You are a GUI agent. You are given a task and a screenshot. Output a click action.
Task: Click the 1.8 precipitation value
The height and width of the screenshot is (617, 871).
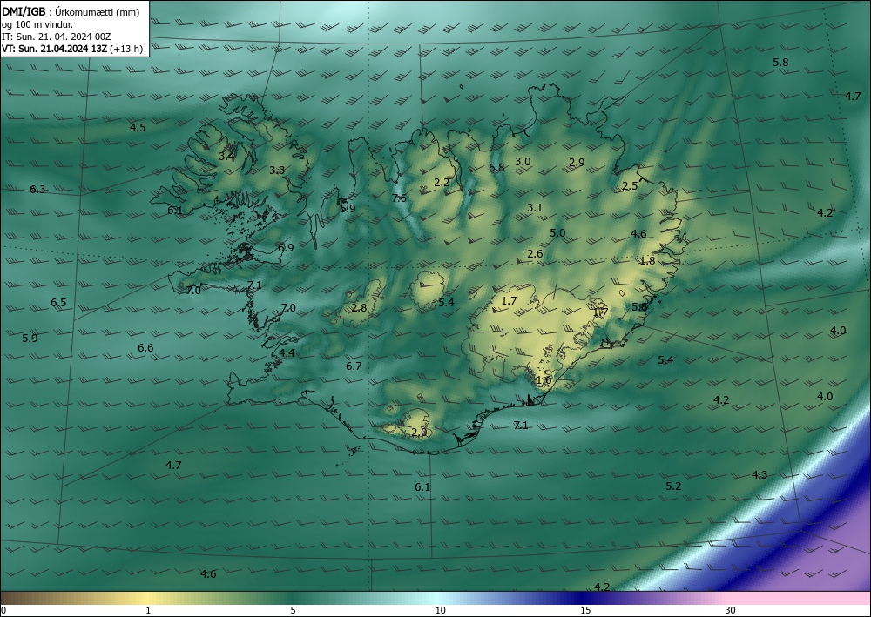pos(648,261)
